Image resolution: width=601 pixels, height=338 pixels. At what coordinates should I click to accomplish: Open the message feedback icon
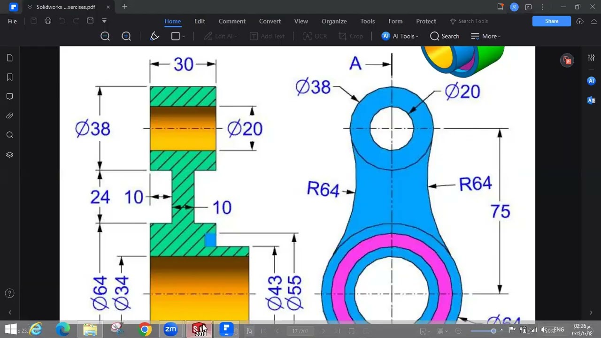[528, 7]
